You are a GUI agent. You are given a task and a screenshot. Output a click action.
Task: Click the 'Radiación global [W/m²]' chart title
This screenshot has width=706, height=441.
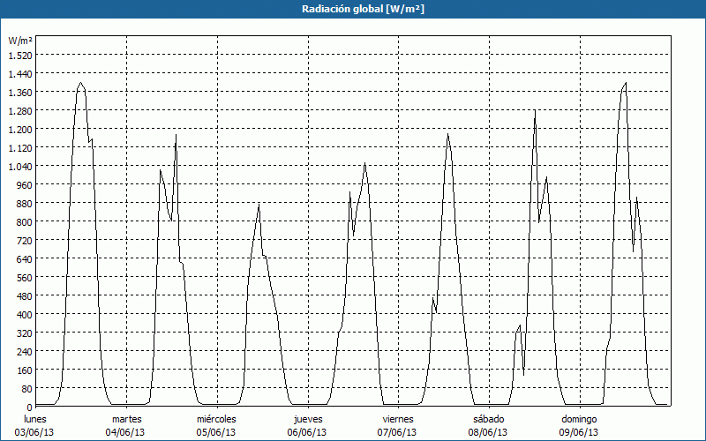point(353,9)
